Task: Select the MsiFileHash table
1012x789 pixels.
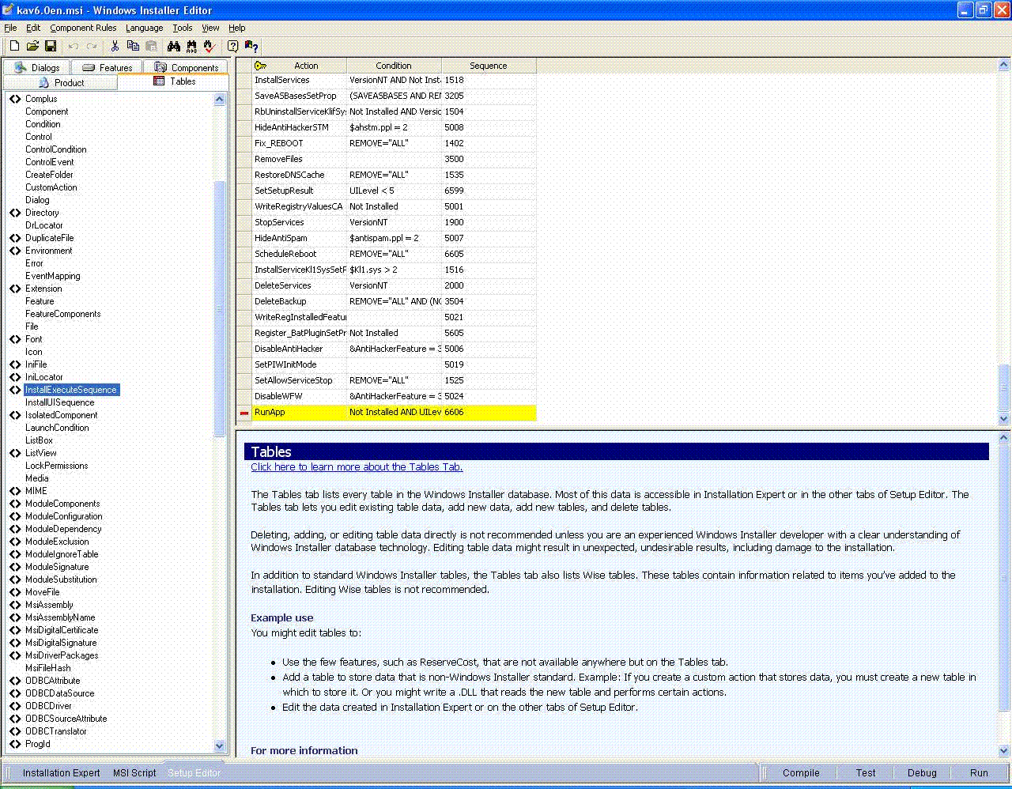Action: pyautogui.click(x=47, y=668)
